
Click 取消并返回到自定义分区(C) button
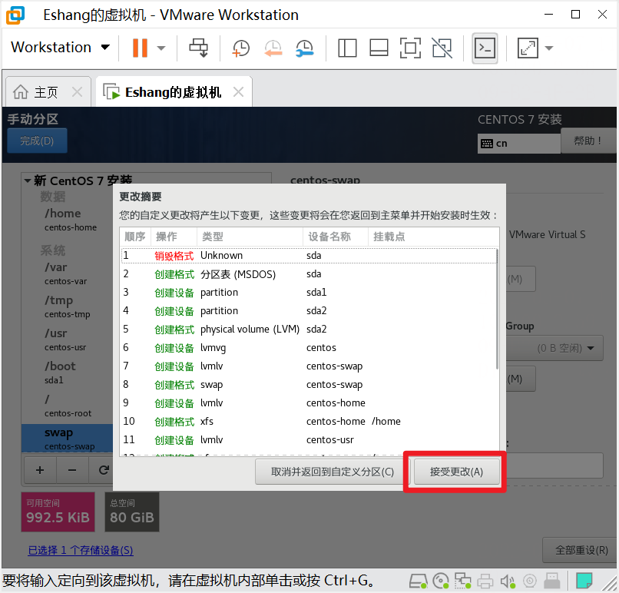333,472
